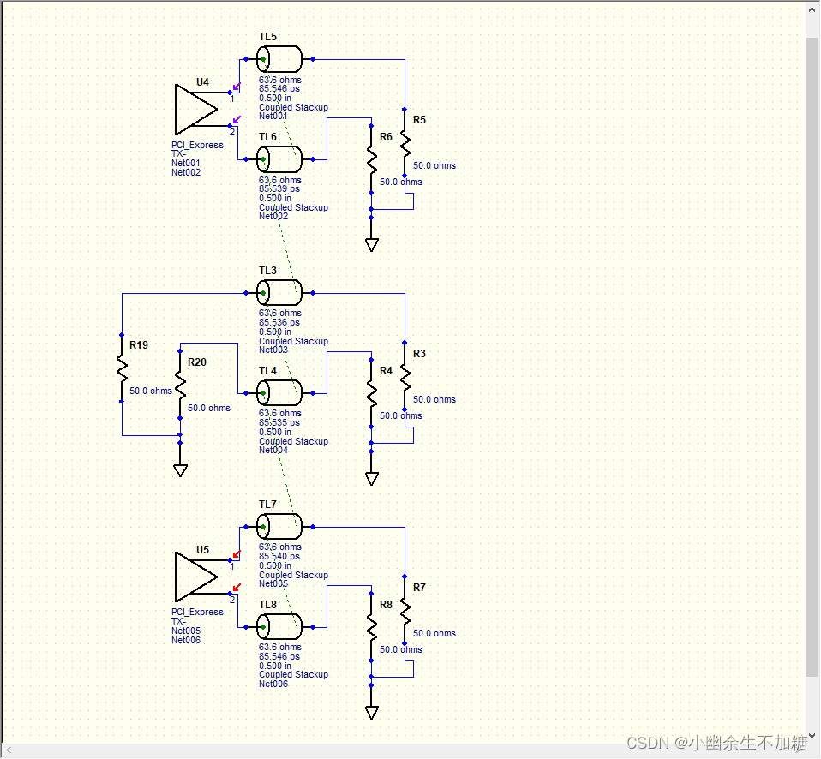The height and width of the screenshot is (759, 821).
Task: Click the TL8 transmission line cylinder
Action: 279,626
